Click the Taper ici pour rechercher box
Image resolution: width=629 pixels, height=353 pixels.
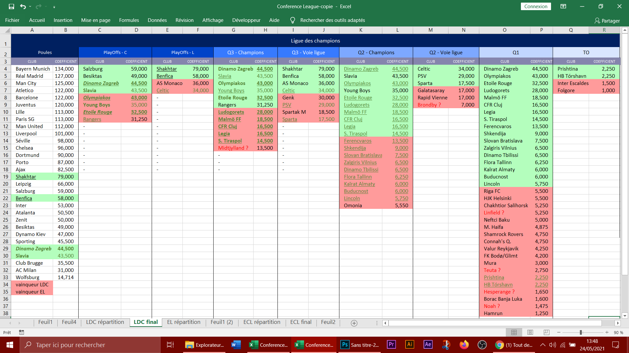point(90,345)
